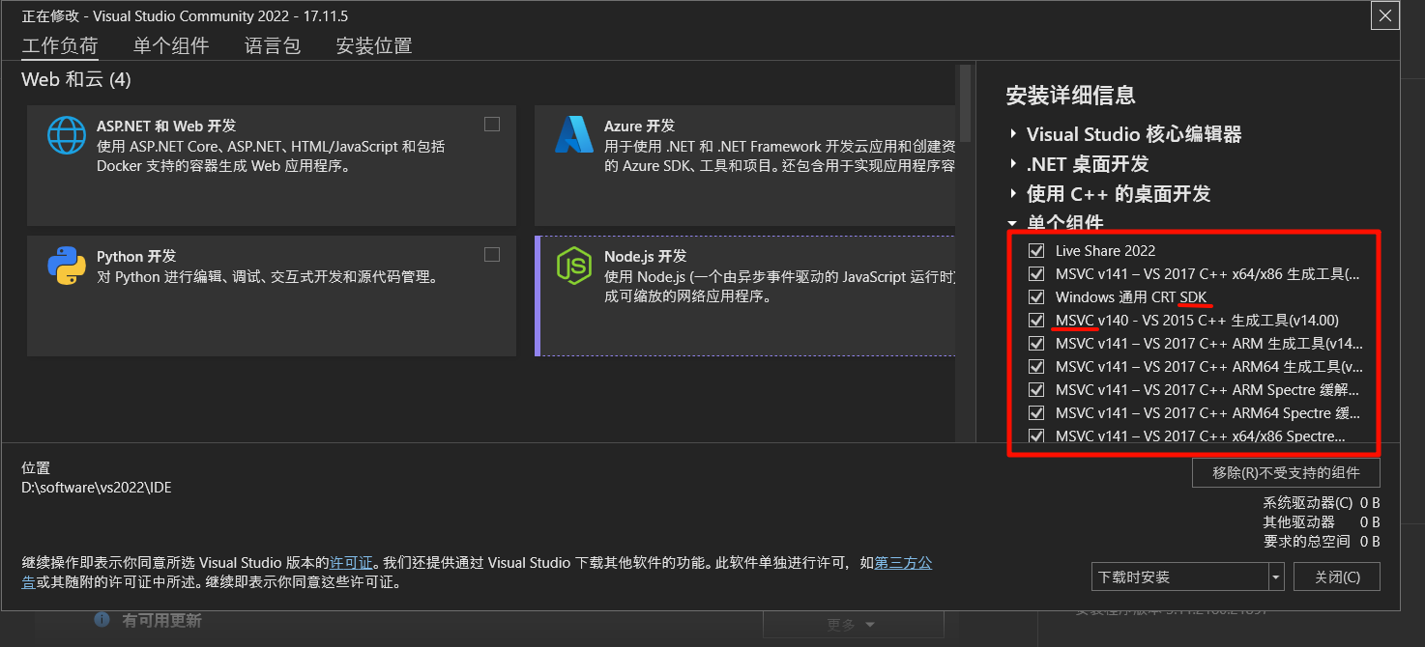Toggle MSVC v141 ARM 生成工具 checkbox

(1036, 343)
